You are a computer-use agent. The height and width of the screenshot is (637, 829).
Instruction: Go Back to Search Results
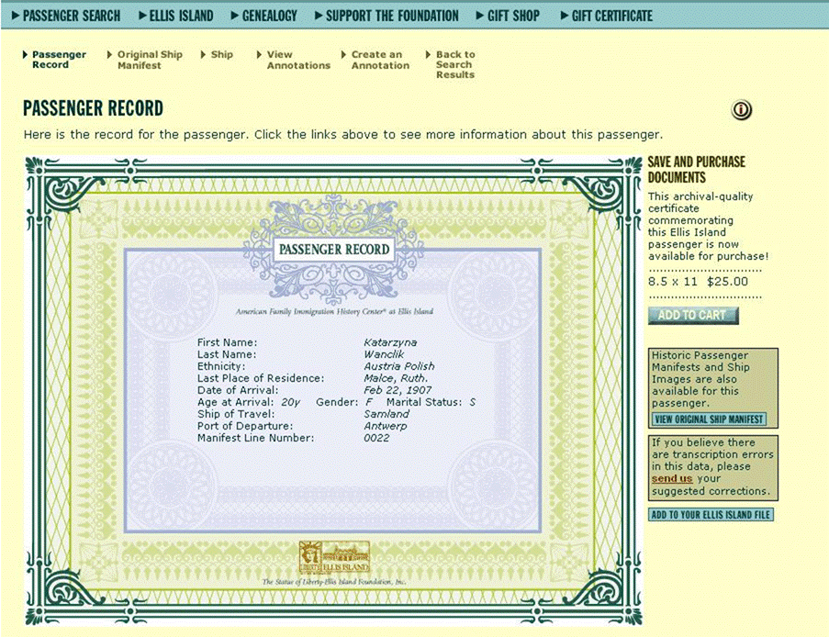tap(451, 64)
